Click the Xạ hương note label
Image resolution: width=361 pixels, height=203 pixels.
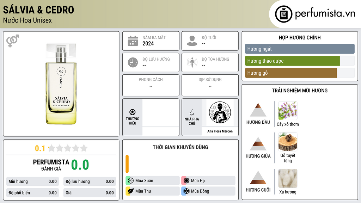[288, 192]
